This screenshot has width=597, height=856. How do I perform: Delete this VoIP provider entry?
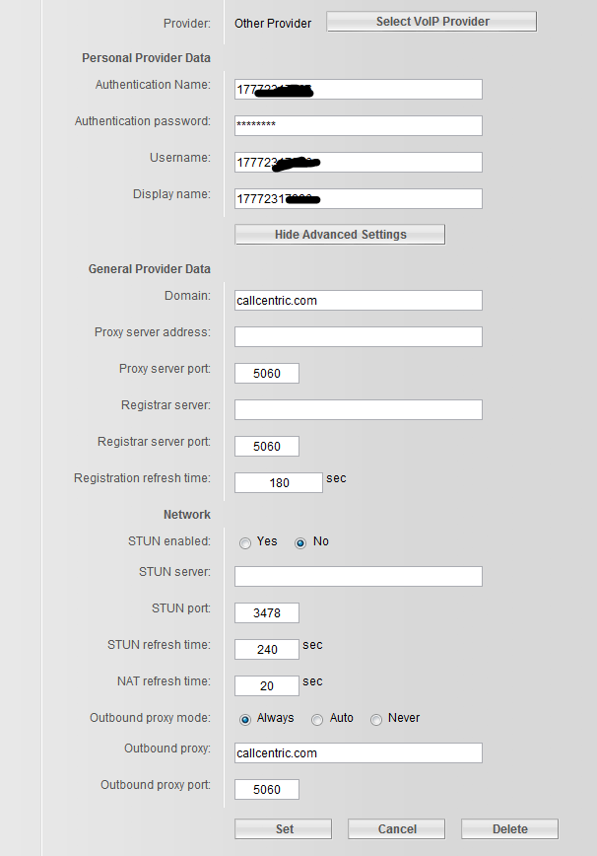508,828
